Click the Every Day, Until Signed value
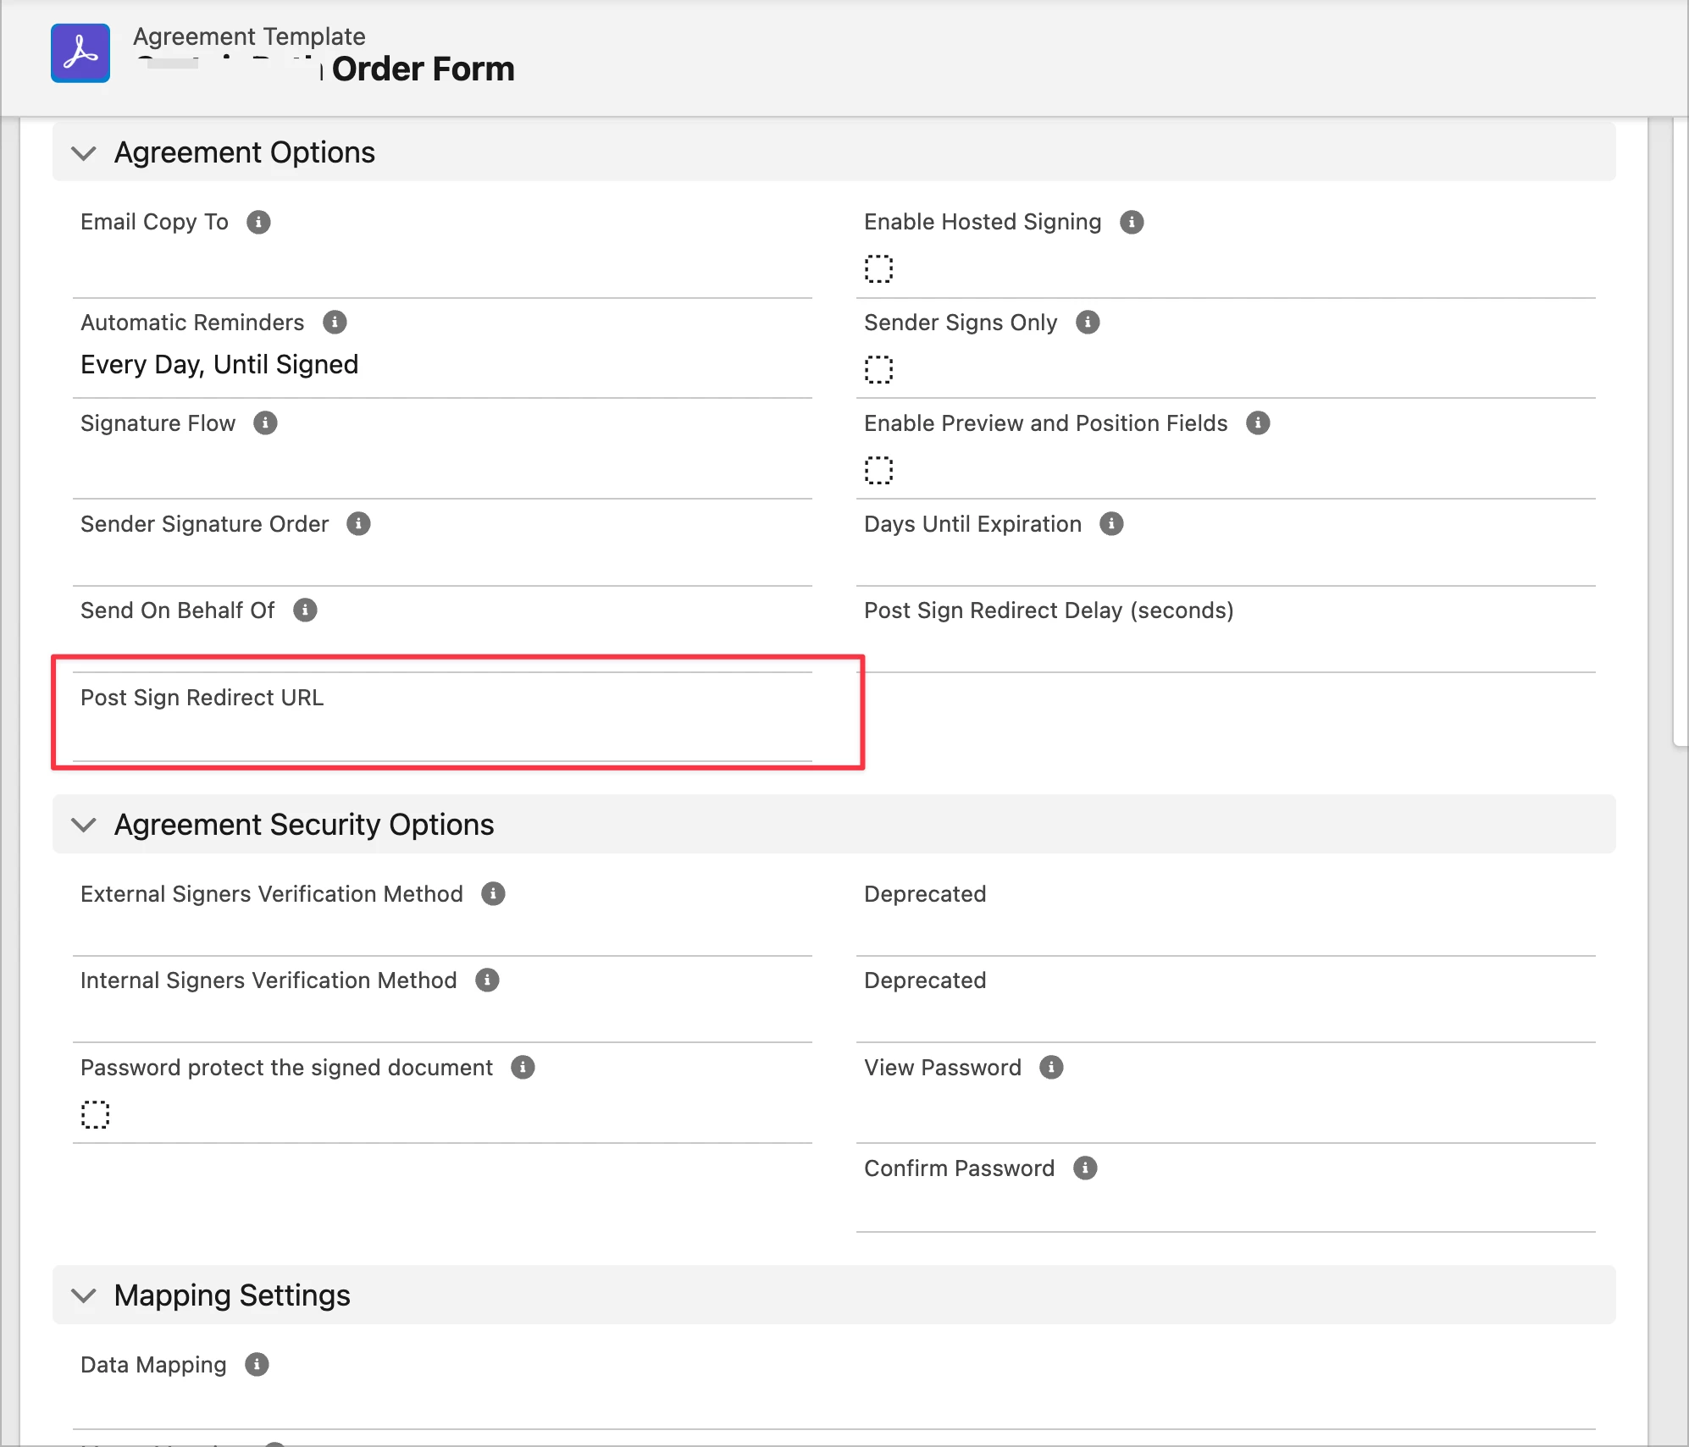 219,365
